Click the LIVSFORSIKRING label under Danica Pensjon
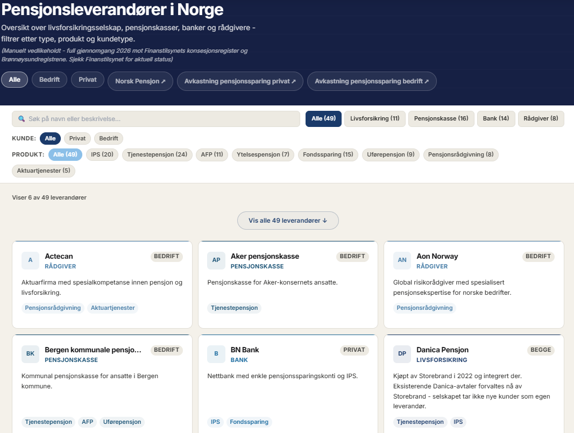This screenshot has height=433, width=574. point(442,360)
